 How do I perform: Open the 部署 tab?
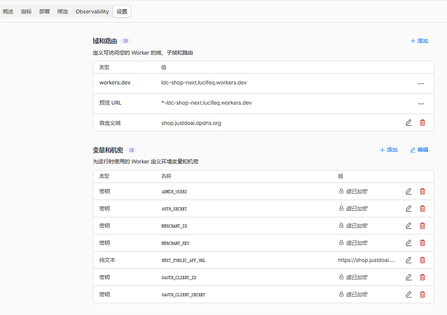click(x=45, y=12)
